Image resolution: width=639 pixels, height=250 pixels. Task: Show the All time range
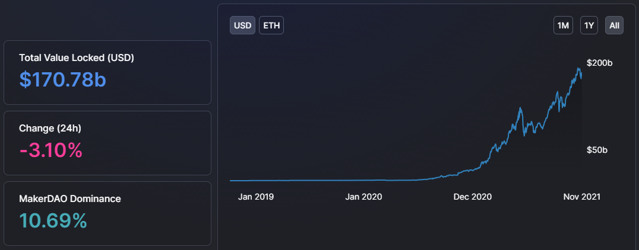614,25
